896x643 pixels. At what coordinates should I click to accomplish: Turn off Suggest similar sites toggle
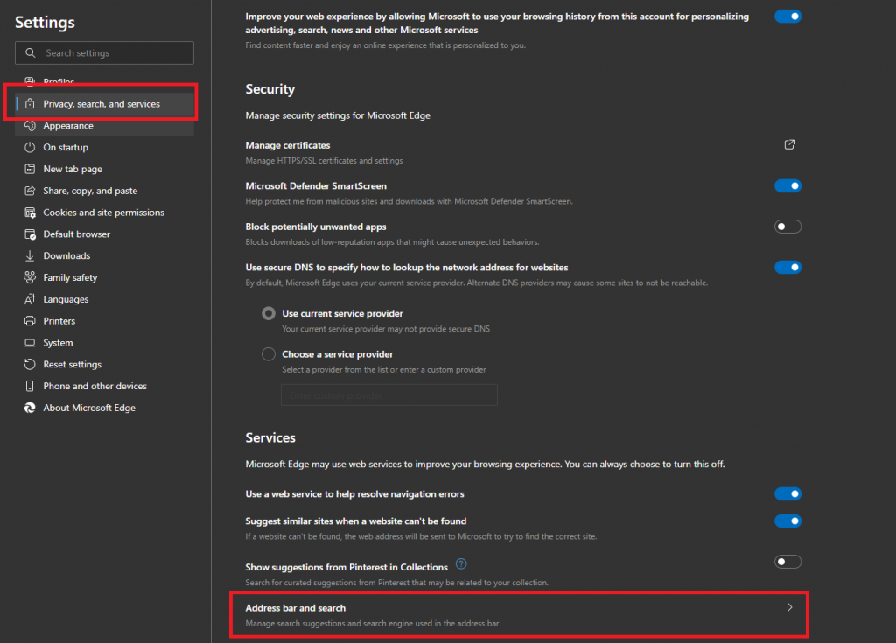click(x=787, y=521)
